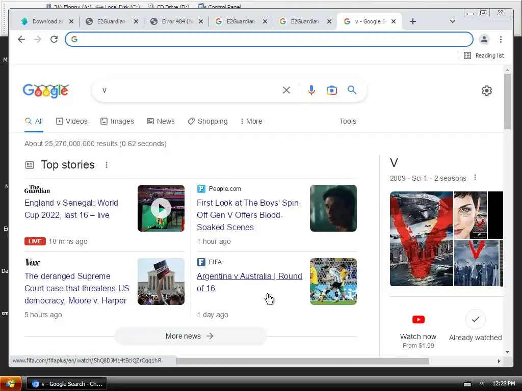Open England v Senegal live story

[x=71, y=209]
